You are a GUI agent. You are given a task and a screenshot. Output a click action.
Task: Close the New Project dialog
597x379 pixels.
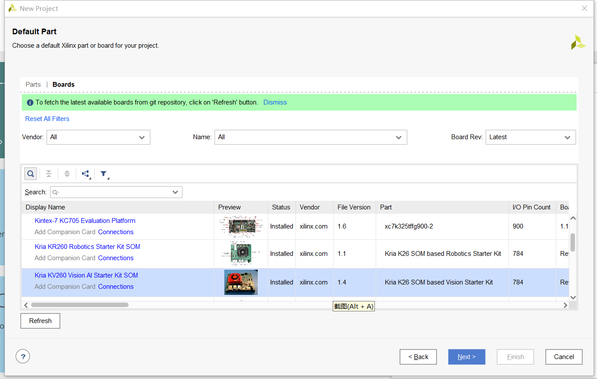tap(584, 8)
